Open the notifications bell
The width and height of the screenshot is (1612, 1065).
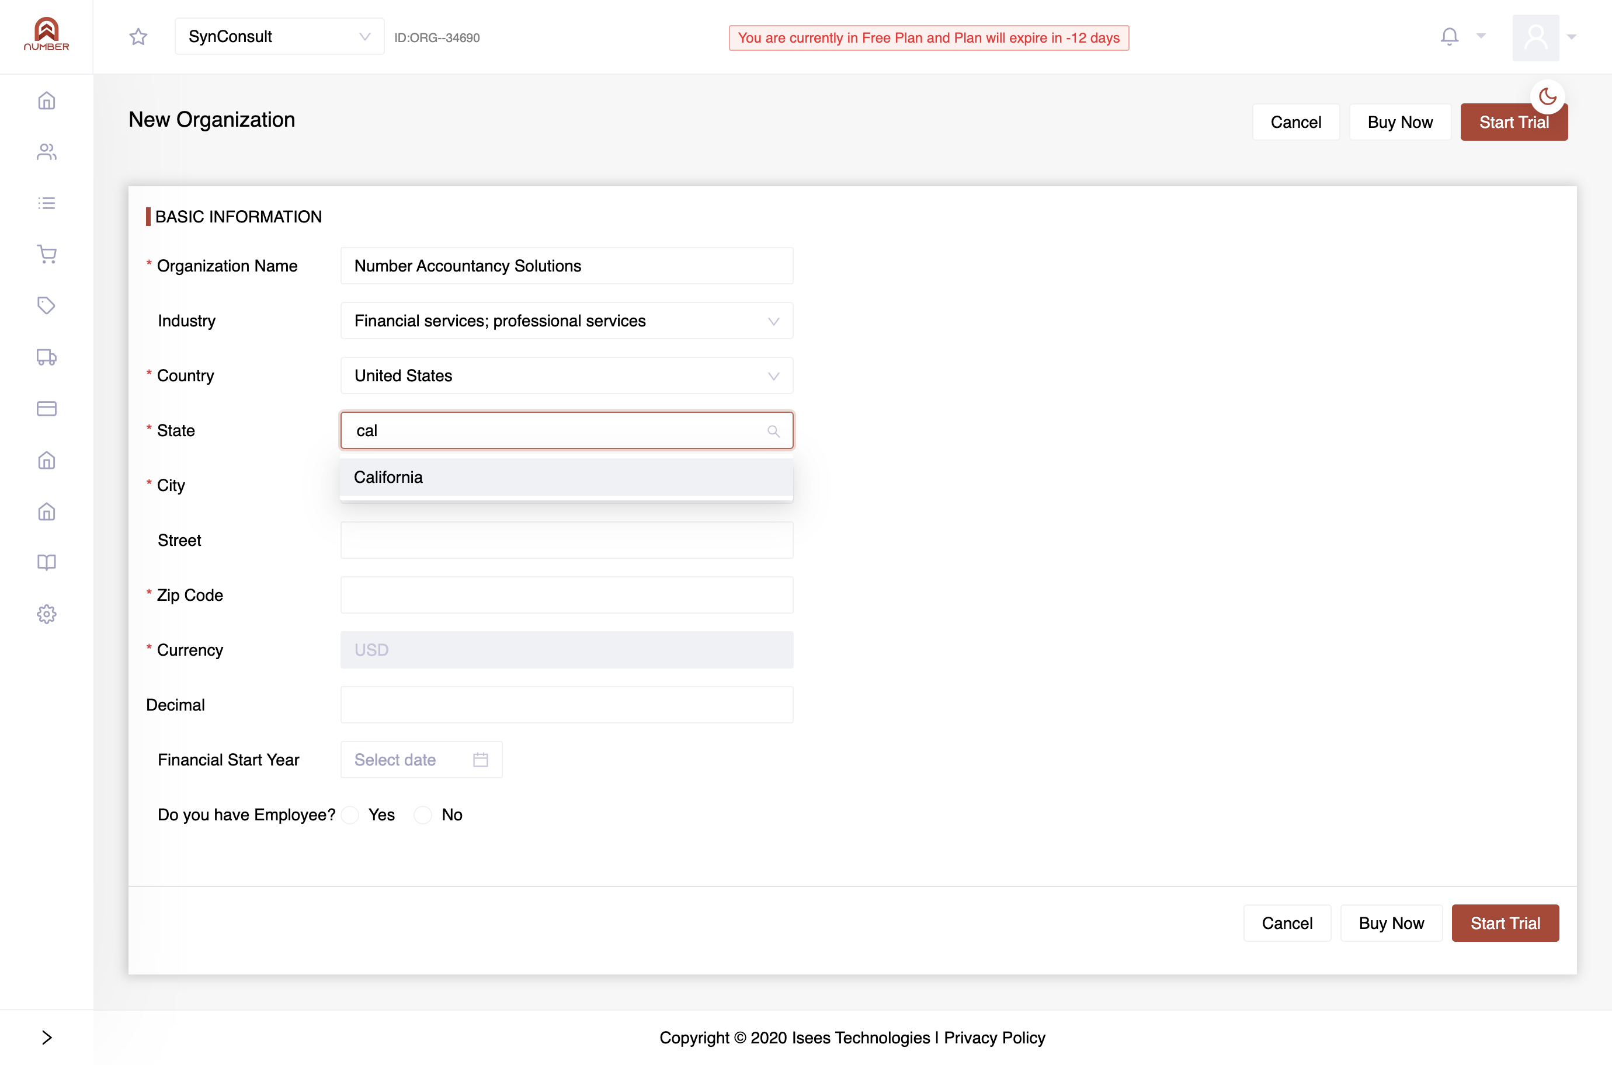tap(1450, 37)
